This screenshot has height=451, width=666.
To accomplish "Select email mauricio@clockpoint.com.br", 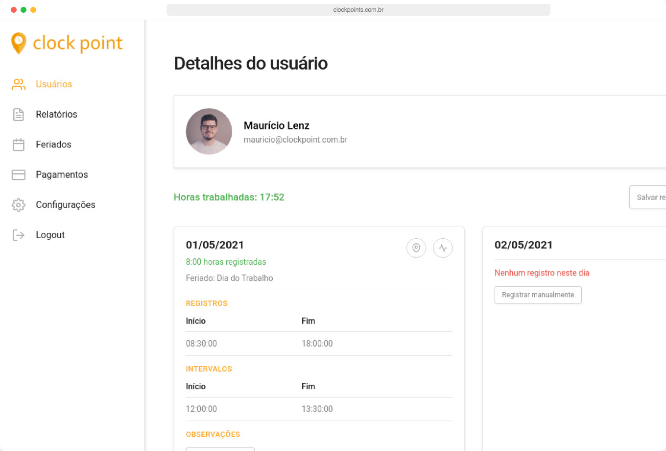I will 296,140.
